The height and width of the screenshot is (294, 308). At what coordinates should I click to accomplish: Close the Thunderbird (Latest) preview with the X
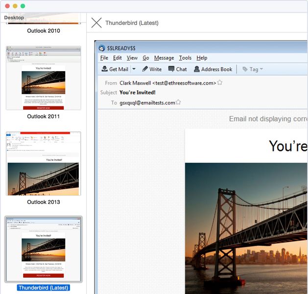(x=96, y=23)
